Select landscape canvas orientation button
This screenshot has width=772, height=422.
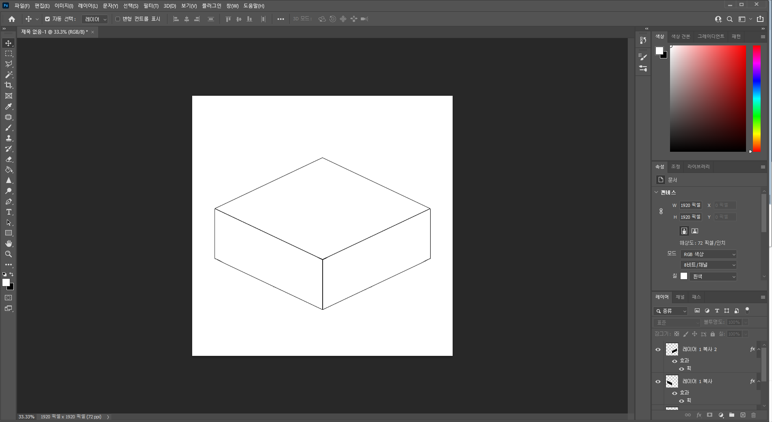(x=695, y=231)
